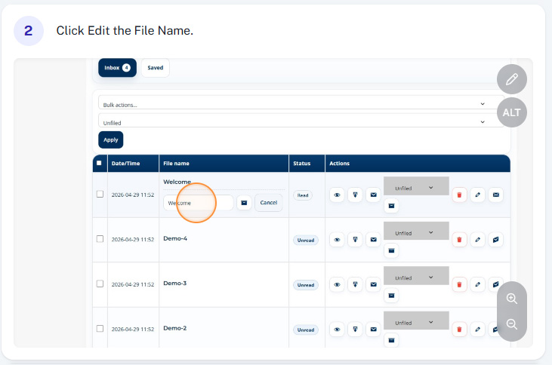Image resolution: width=552 pixels, height=365 pixels.
Task: Download the Demo-2 file
Action: 355,330
